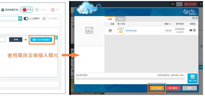Screen dimensions: 205x98
Task: Check the 全選 select-all checkbox
Action: [x=108, y=24]
